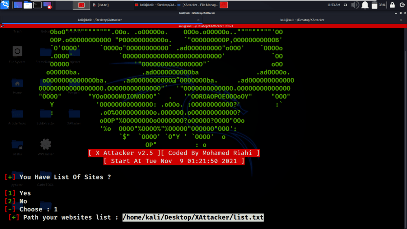Click the 'Path your websites list' prompt
The height and width of the screenshot is (229, 407).
click(63, 217)
